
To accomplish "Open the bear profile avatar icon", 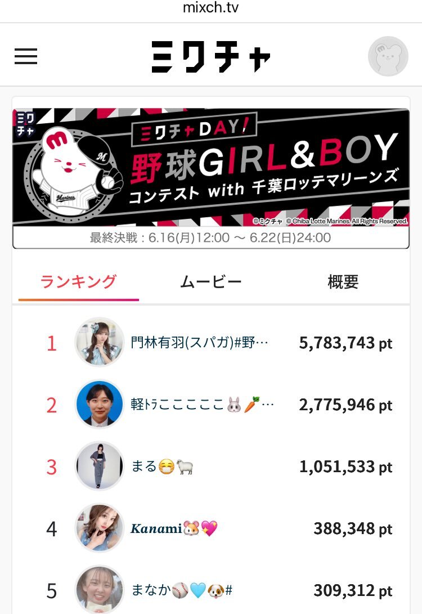I will (x=388, y=56).
